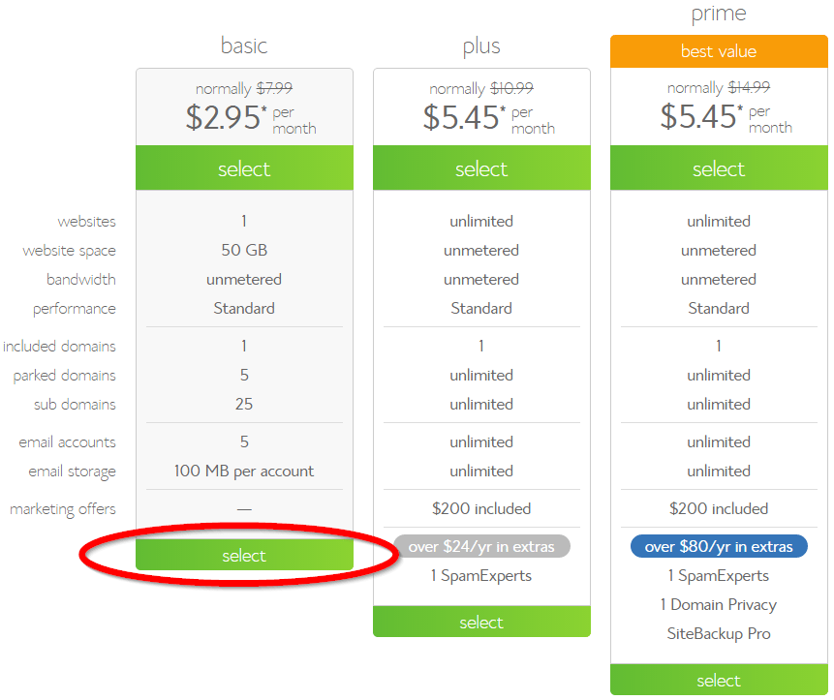
Task: Click the struck-through $10.99 normal price
Action: tap(511, 88)
